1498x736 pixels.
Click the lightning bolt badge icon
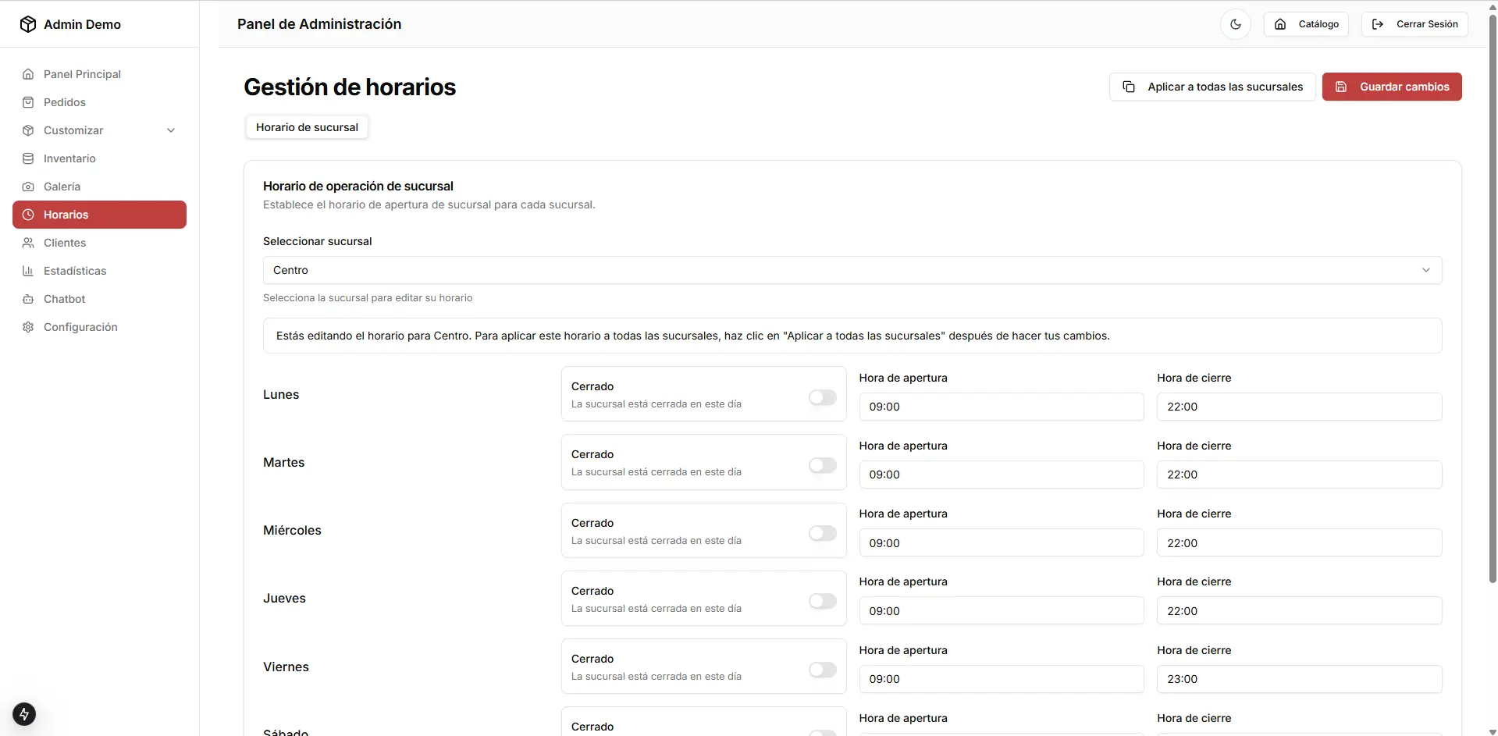24,713
